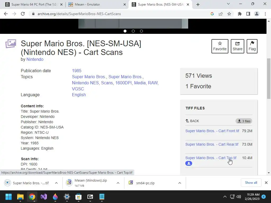Click the share page icon in address bar
The width and height of the screenshot is (271, 203).
pyautogui.click(x=221, y=14)
